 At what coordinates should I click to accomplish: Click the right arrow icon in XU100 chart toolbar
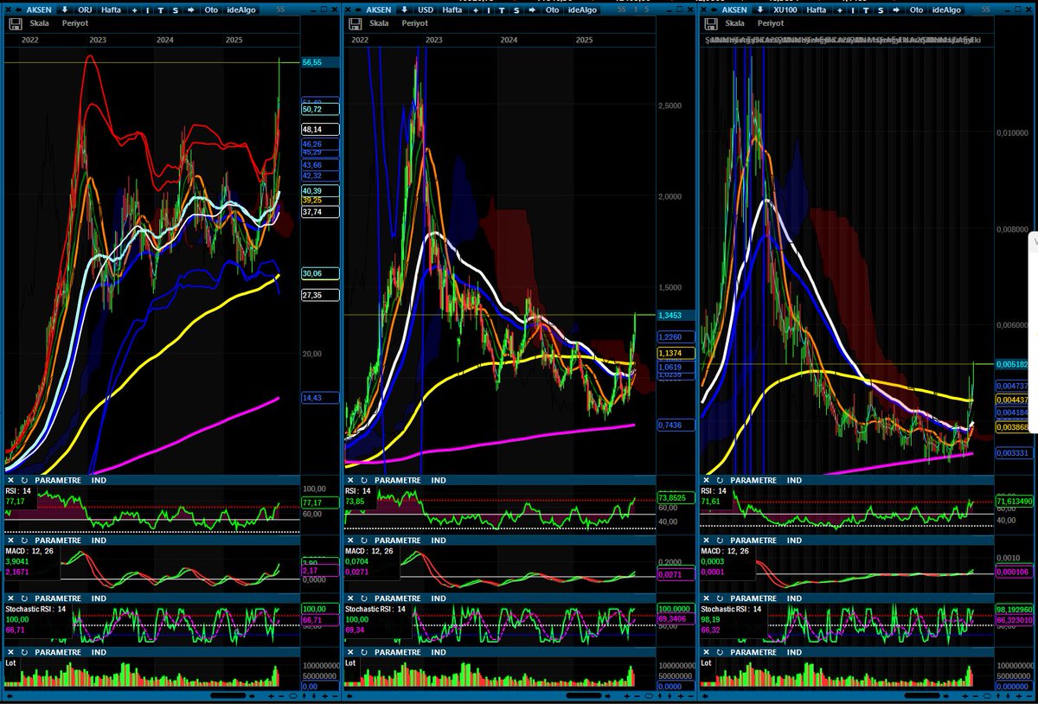point(894,10)
